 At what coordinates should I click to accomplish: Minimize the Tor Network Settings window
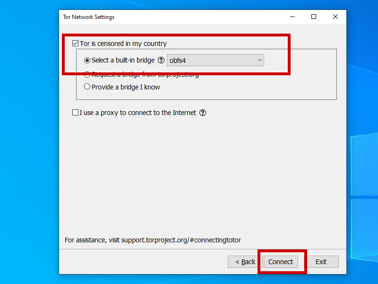coord(292,17)
